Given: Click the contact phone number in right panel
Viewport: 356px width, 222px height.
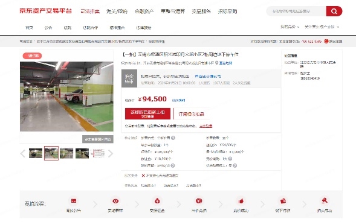Looking at the screenshot, I should pyautogui.click(x=310, y=78).
